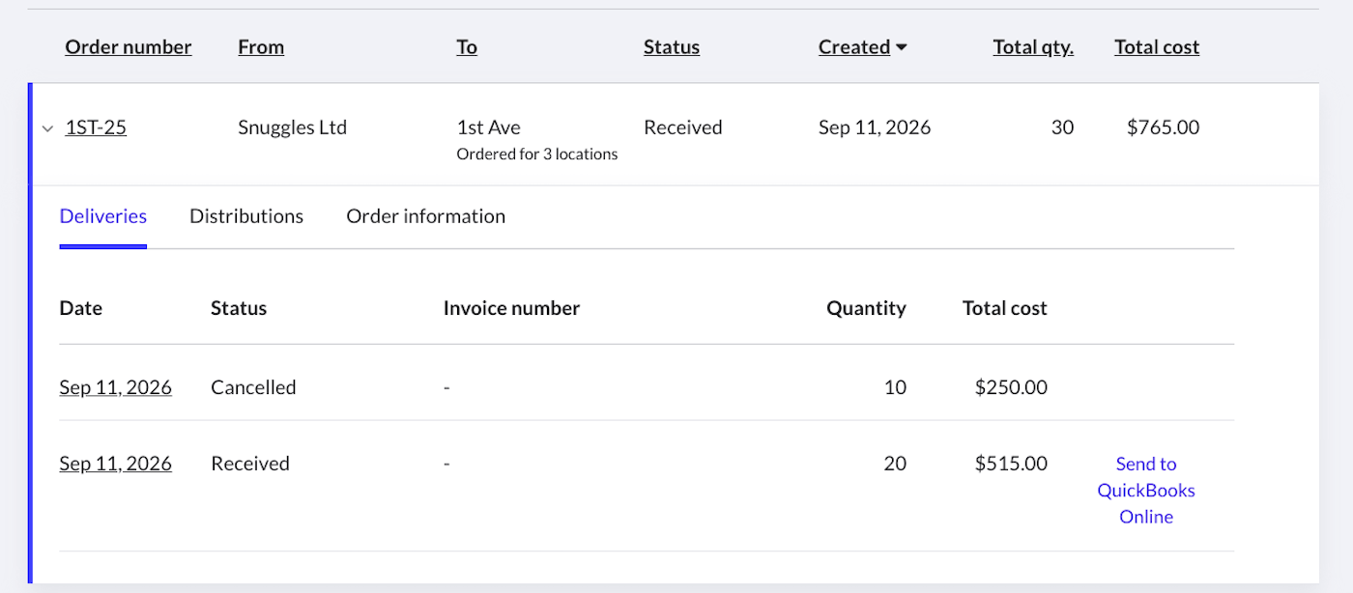
Task: Open the Cancelled delivery date Sep 11, 2026
Action: point(116,387)
